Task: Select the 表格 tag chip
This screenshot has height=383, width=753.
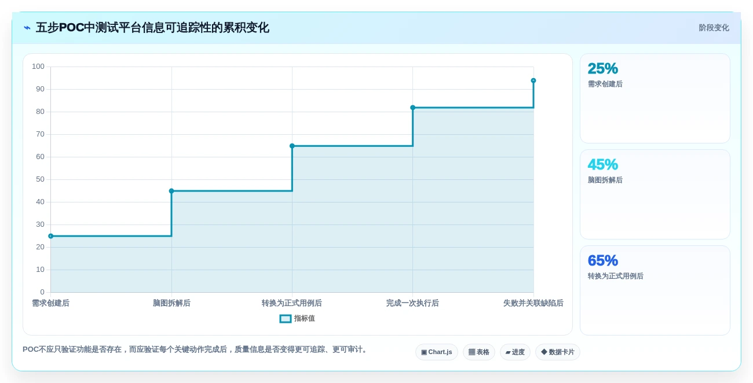Action: [478, 352]
